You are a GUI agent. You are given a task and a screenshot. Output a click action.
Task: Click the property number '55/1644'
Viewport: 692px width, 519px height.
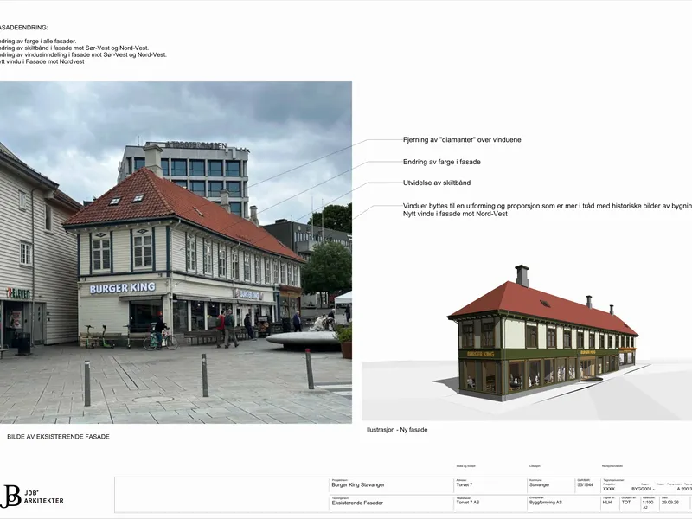[586, 484]
